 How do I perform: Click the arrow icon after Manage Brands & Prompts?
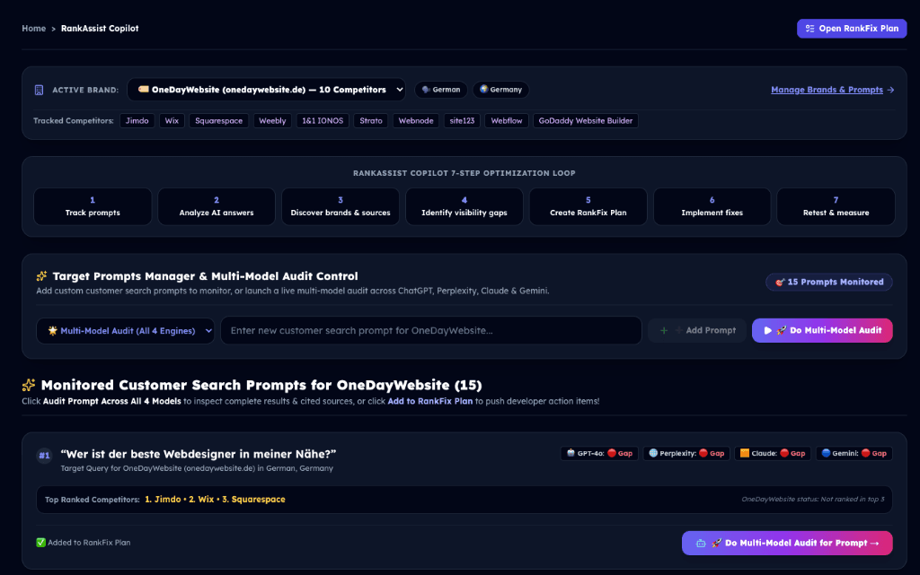coord(890,91)
